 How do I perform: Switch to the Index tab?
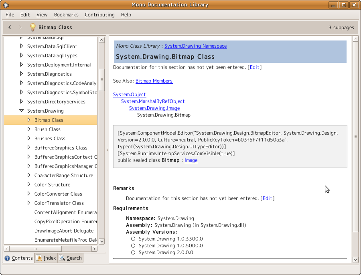46,258
